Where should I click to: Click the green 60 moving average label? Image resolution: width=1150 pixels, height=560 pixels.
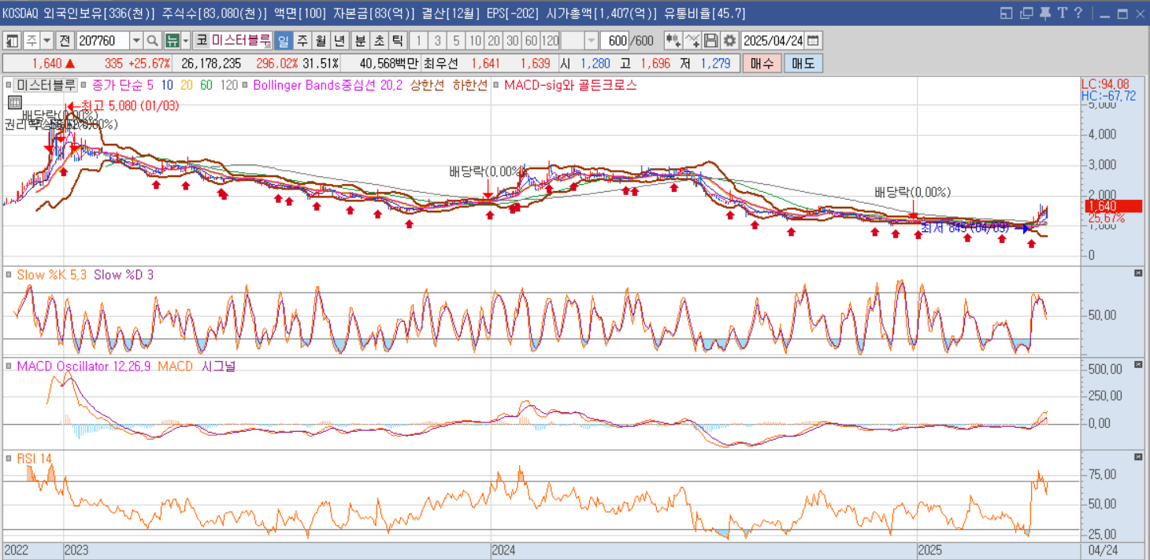point(206,85)
